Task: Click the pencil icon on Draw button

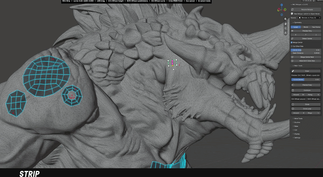Action: pyautogui.click(x=293, y=71)
